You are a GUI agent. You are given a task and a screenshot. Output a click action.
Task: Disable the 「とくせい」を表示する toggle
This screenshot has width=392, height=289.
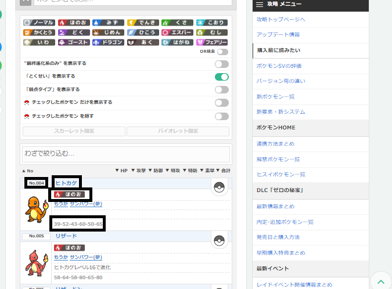221,77
